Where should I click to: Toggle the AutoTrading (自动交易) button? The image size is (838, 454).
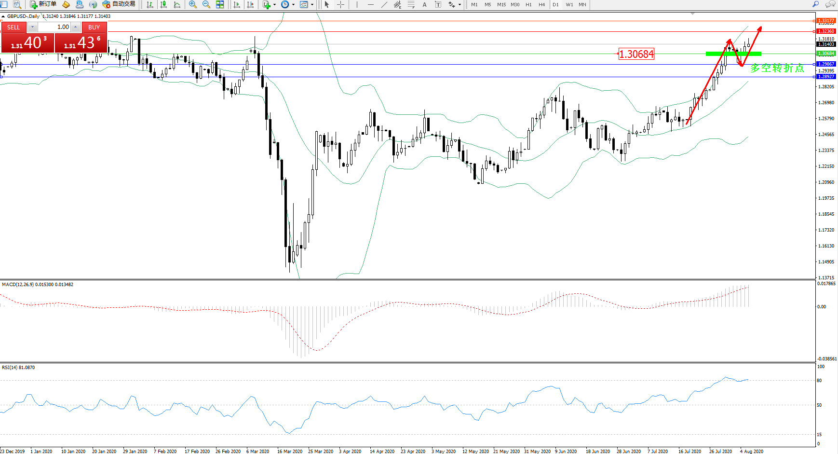point(119,4)
